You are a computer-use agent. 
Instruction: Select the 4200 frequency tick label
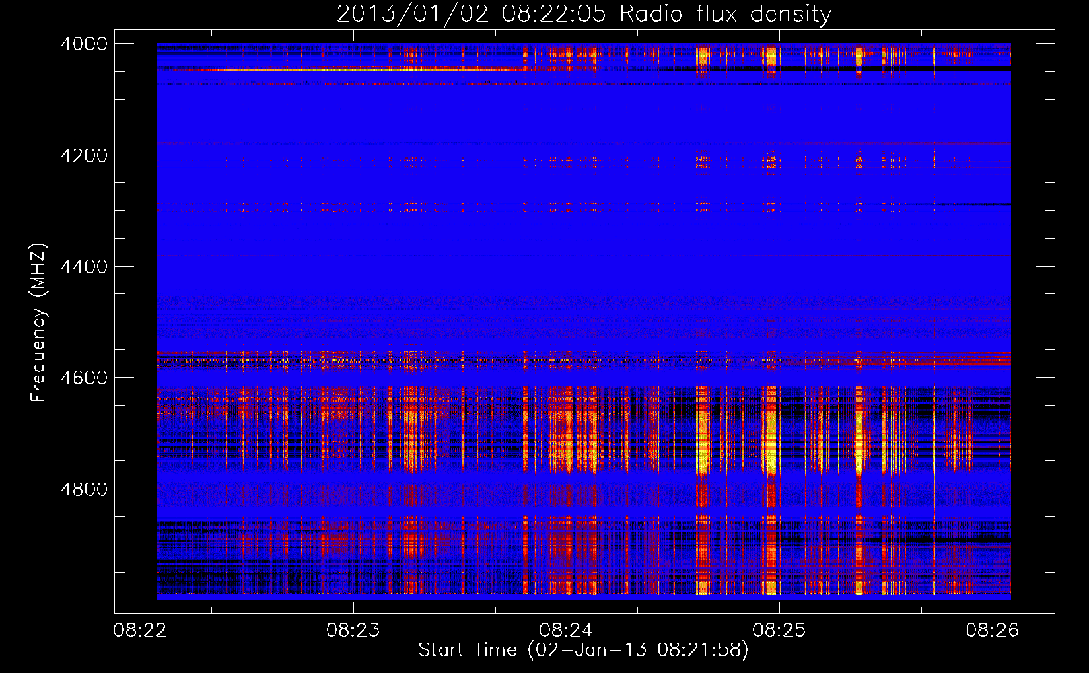point(84,155)
